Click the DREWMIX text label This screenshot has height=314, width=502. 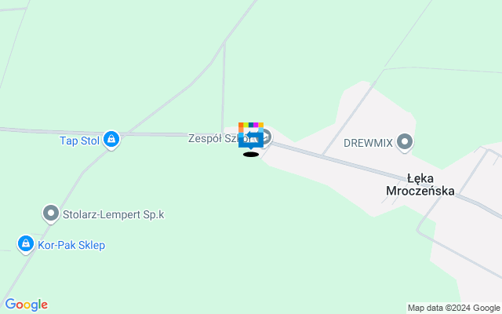(x=368, y=143)
